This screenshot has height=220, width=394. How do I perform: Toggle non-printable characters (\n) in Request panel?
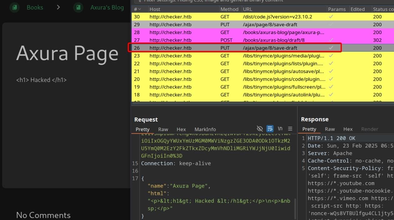tap(280, 129)
